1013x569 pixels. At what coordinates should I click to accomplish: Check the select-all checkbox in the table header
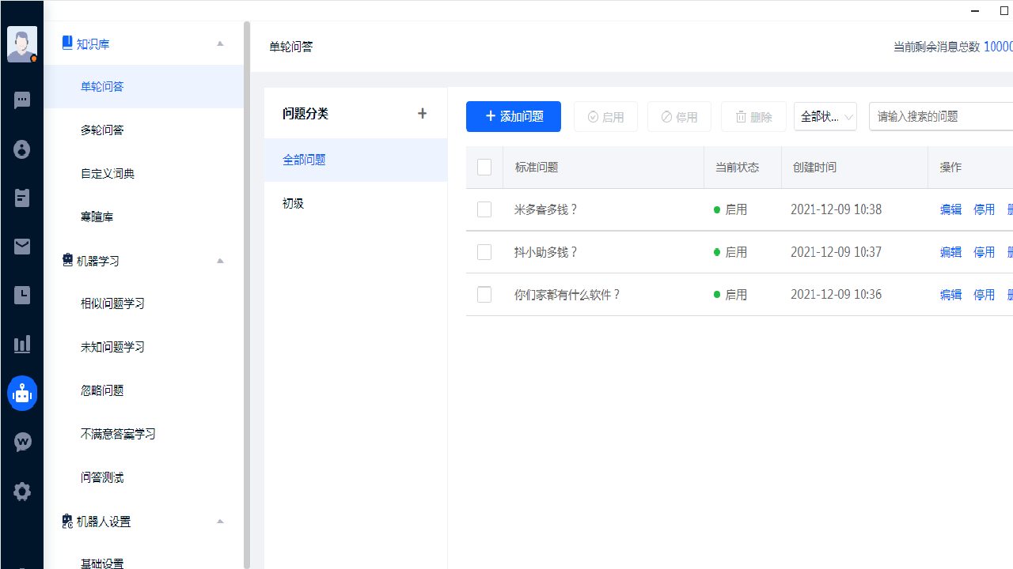point(484,167)
